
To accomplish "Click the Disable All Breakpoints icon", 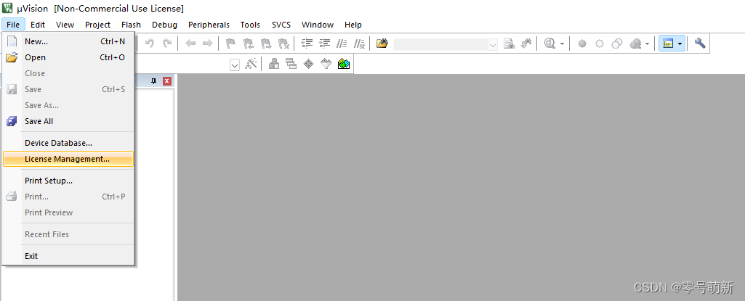I will [617, 44].
